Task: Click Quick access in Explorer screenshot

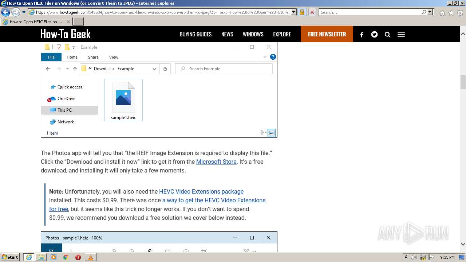Action: [x=70, y=87]
